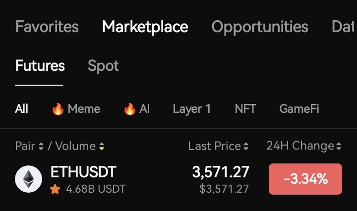Open the Favorites tab

47,27
